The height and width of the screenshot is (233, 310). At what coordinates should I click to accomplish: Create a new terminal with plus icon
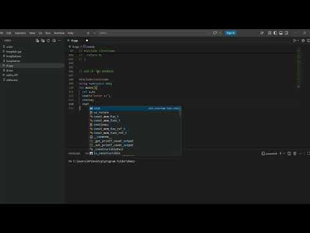280,153
